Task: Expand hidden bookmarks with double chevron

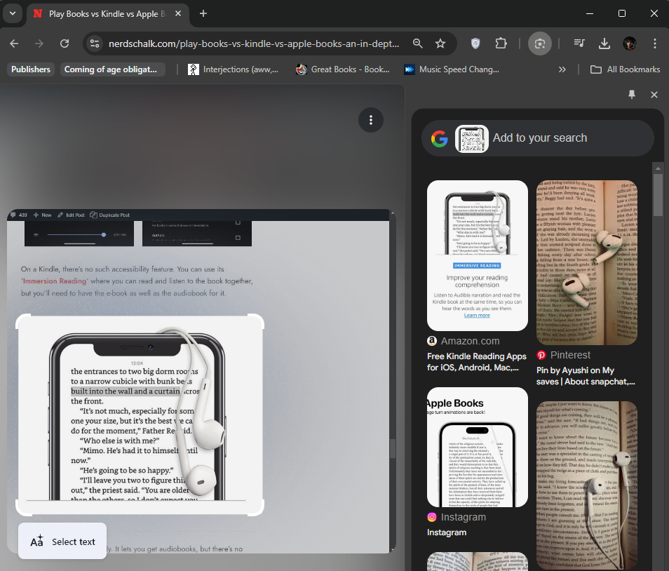Action: tap(562, 69)
